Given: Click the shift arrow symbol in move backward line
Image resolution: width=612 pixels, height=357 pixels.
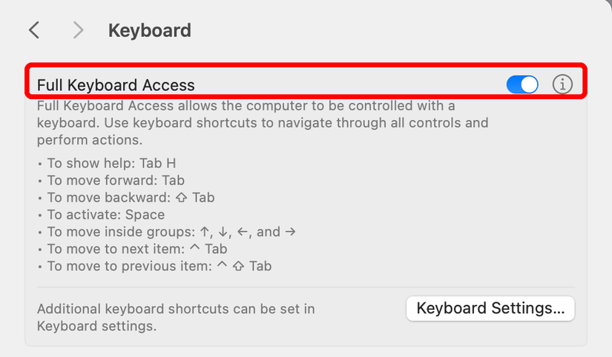Looking at the screenshot, I should click(181, 198).
